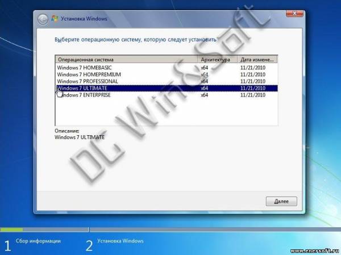Go back with the round arrow button
Image resolution: width=341 pixels, height=255 pixels.
pyautogui.click(x=43, y=19)
